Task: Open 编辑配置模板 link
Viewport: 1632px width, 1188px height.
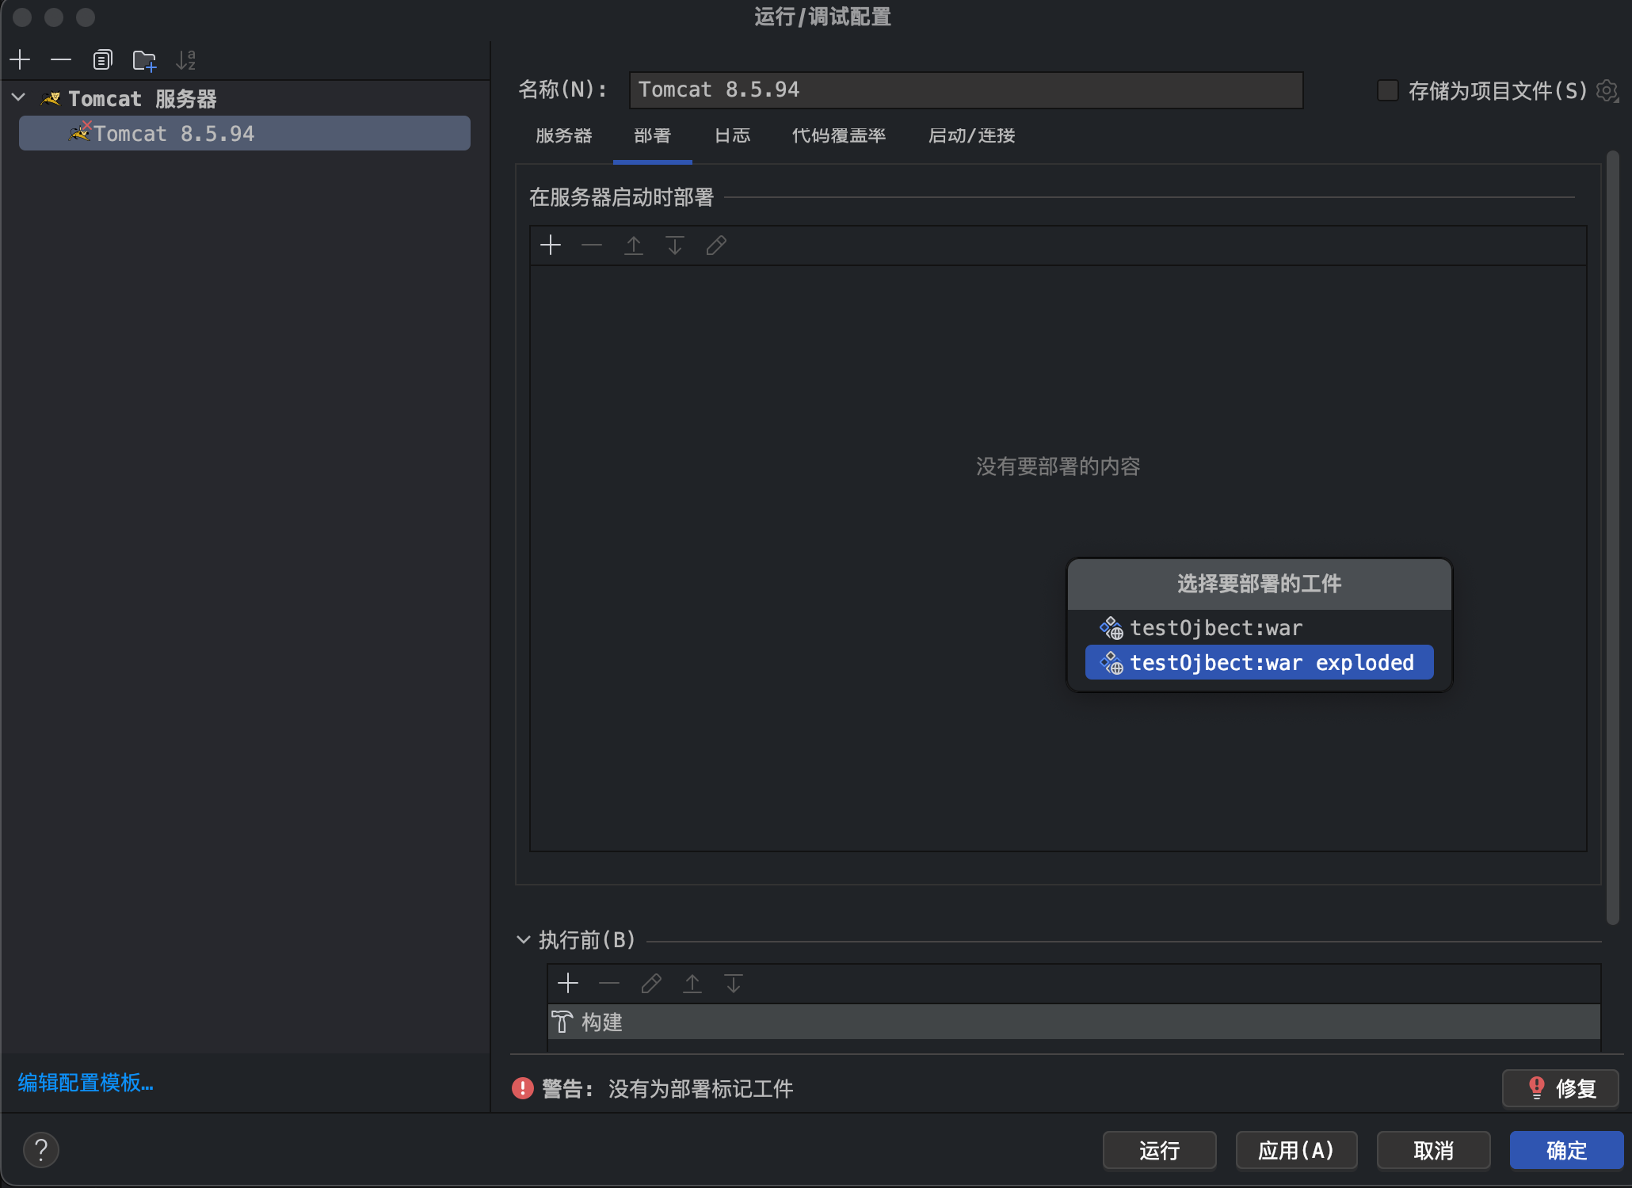Action: pos(86,1083)
